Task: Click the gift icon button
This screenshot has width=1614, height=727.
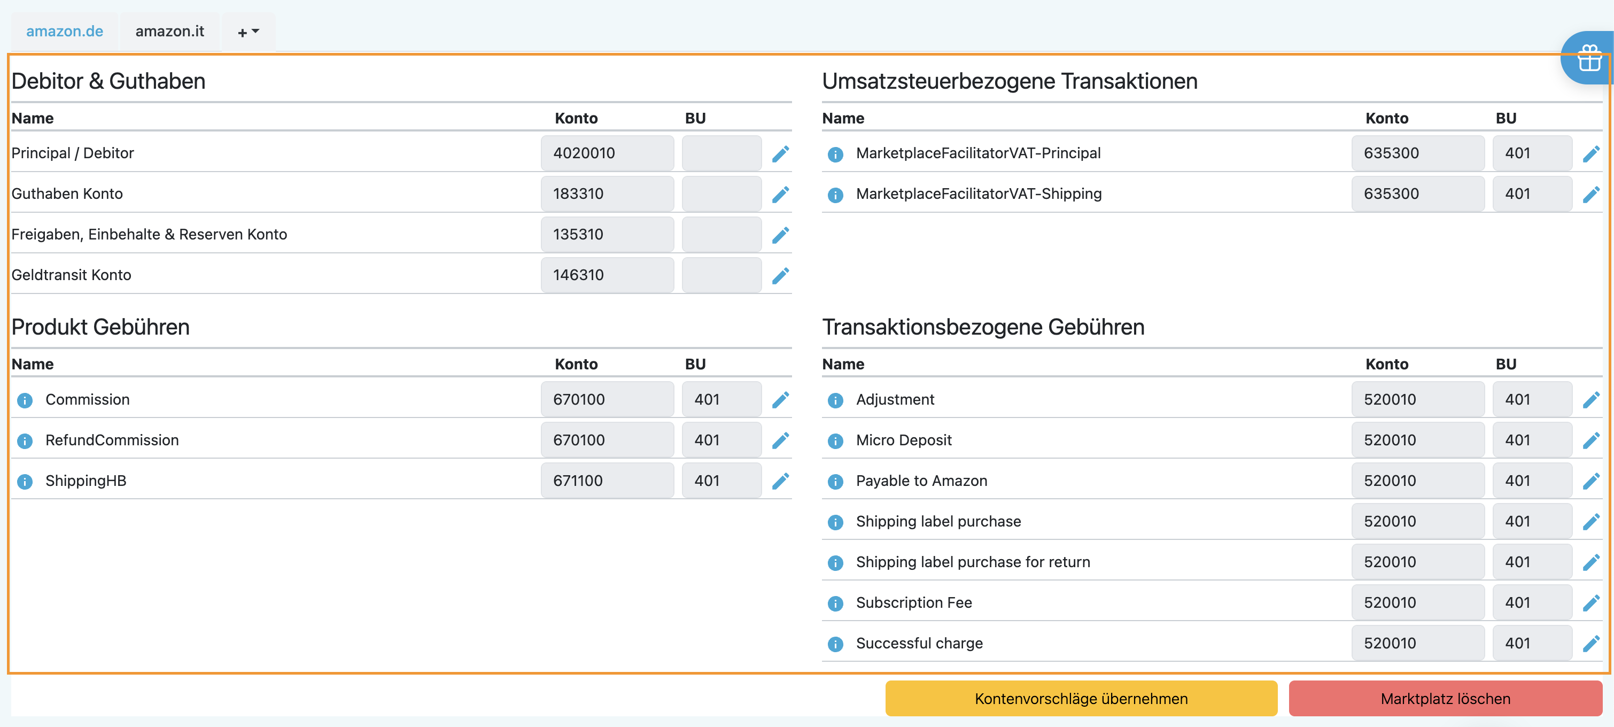Action: click(x=1589, y=58)
